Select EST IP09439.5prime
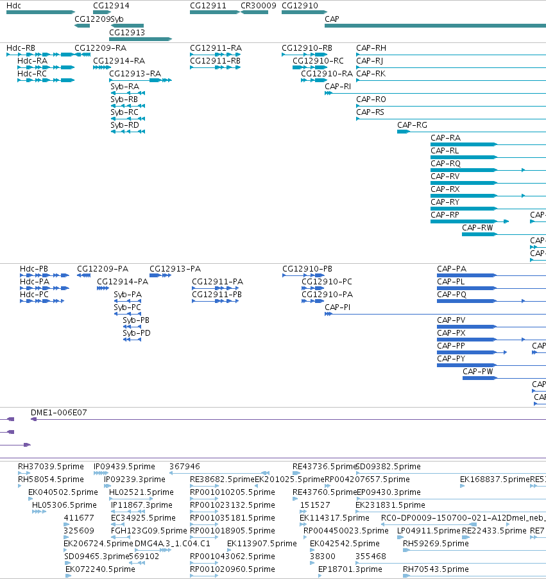Viewport: 546px width, 579px height. click(x=101, y=473)
